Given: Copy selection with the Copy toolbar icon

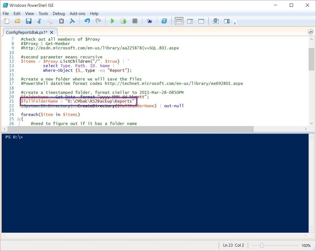Looking at the screenshot, I should pos(50,21).
